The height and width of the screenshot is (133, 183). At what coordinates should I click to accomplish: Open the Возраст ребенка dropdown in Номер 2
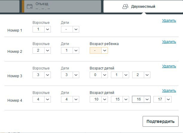tap(99, 50)
